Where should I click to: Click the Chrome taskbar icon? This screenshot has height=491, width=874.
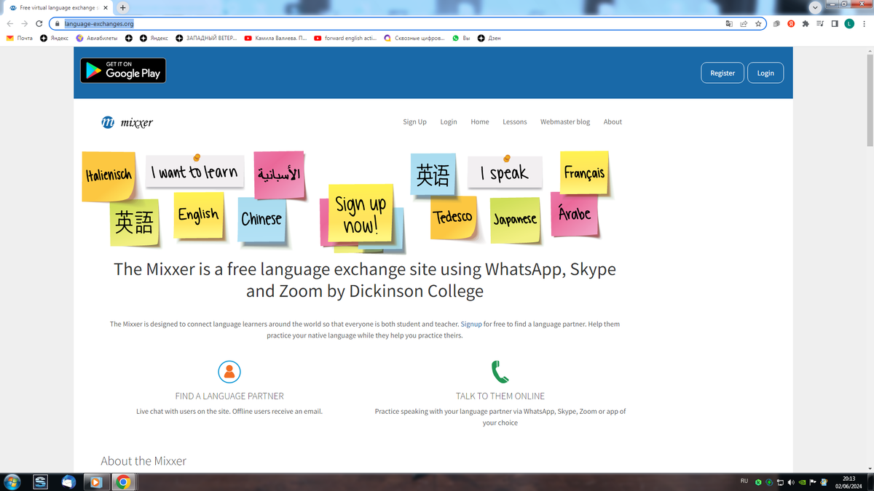[123, 482]
